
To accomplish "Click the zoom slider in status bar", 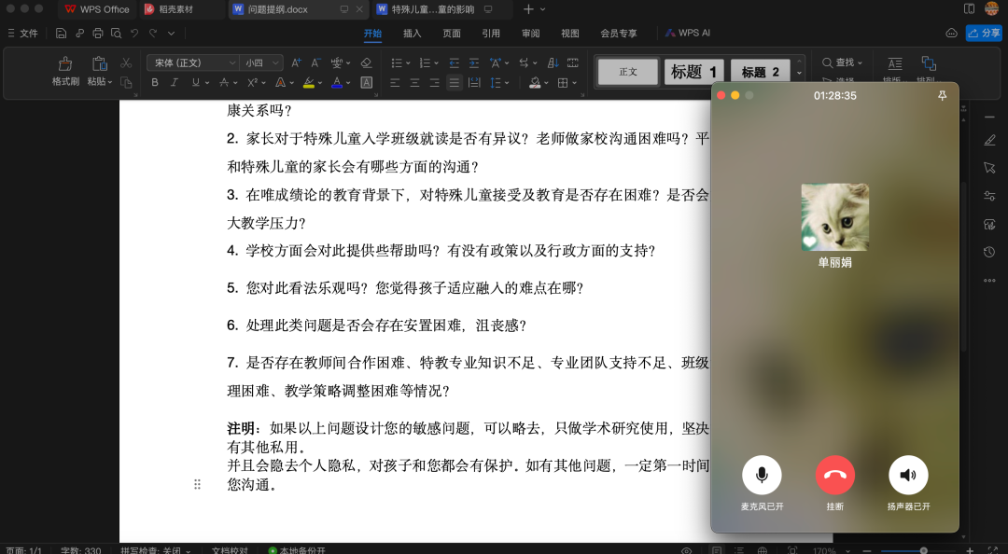I will pyautogui.click(x=923, y=550).
